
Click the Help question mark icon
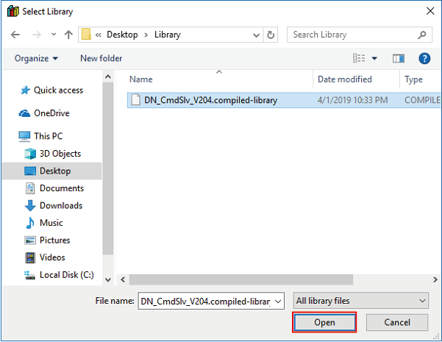coord(424,58)
